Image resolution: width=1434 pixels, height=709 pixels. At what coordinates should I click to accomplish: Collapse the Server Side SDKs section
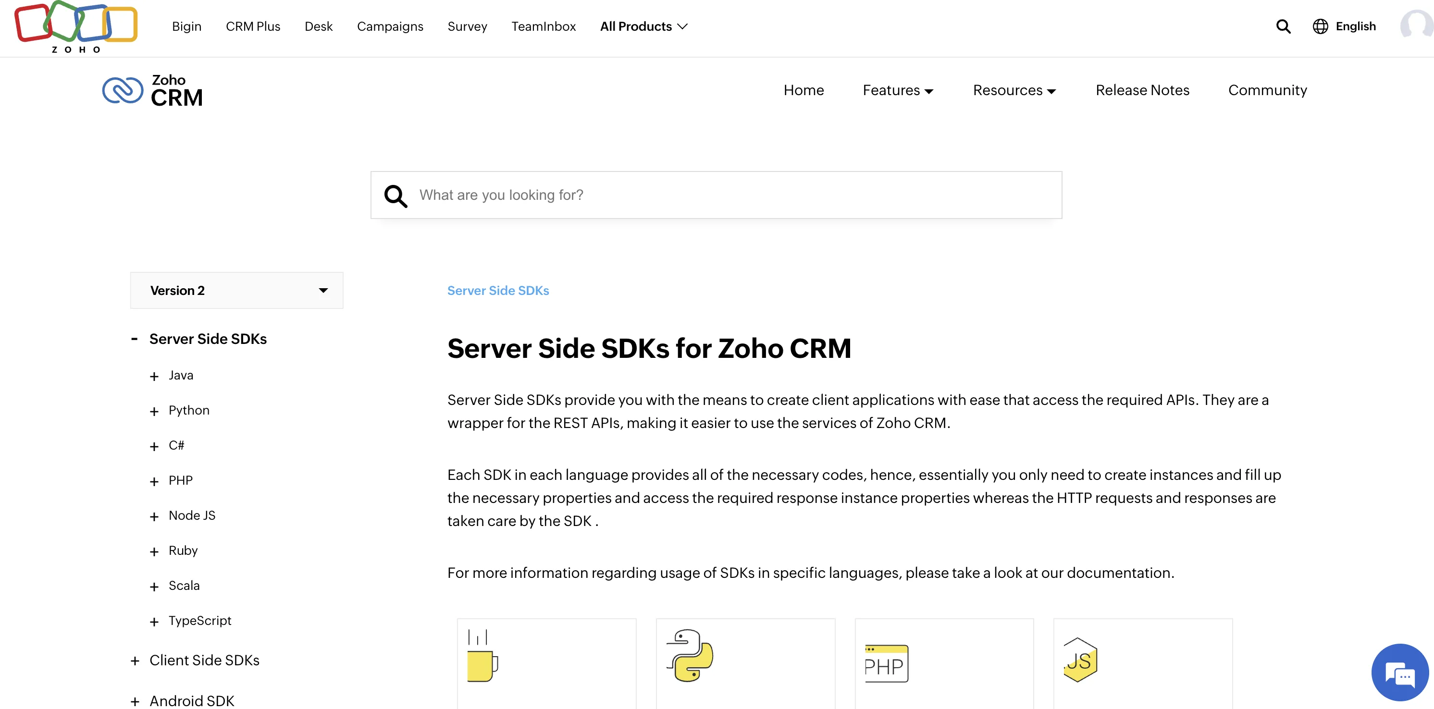point(134,338)
